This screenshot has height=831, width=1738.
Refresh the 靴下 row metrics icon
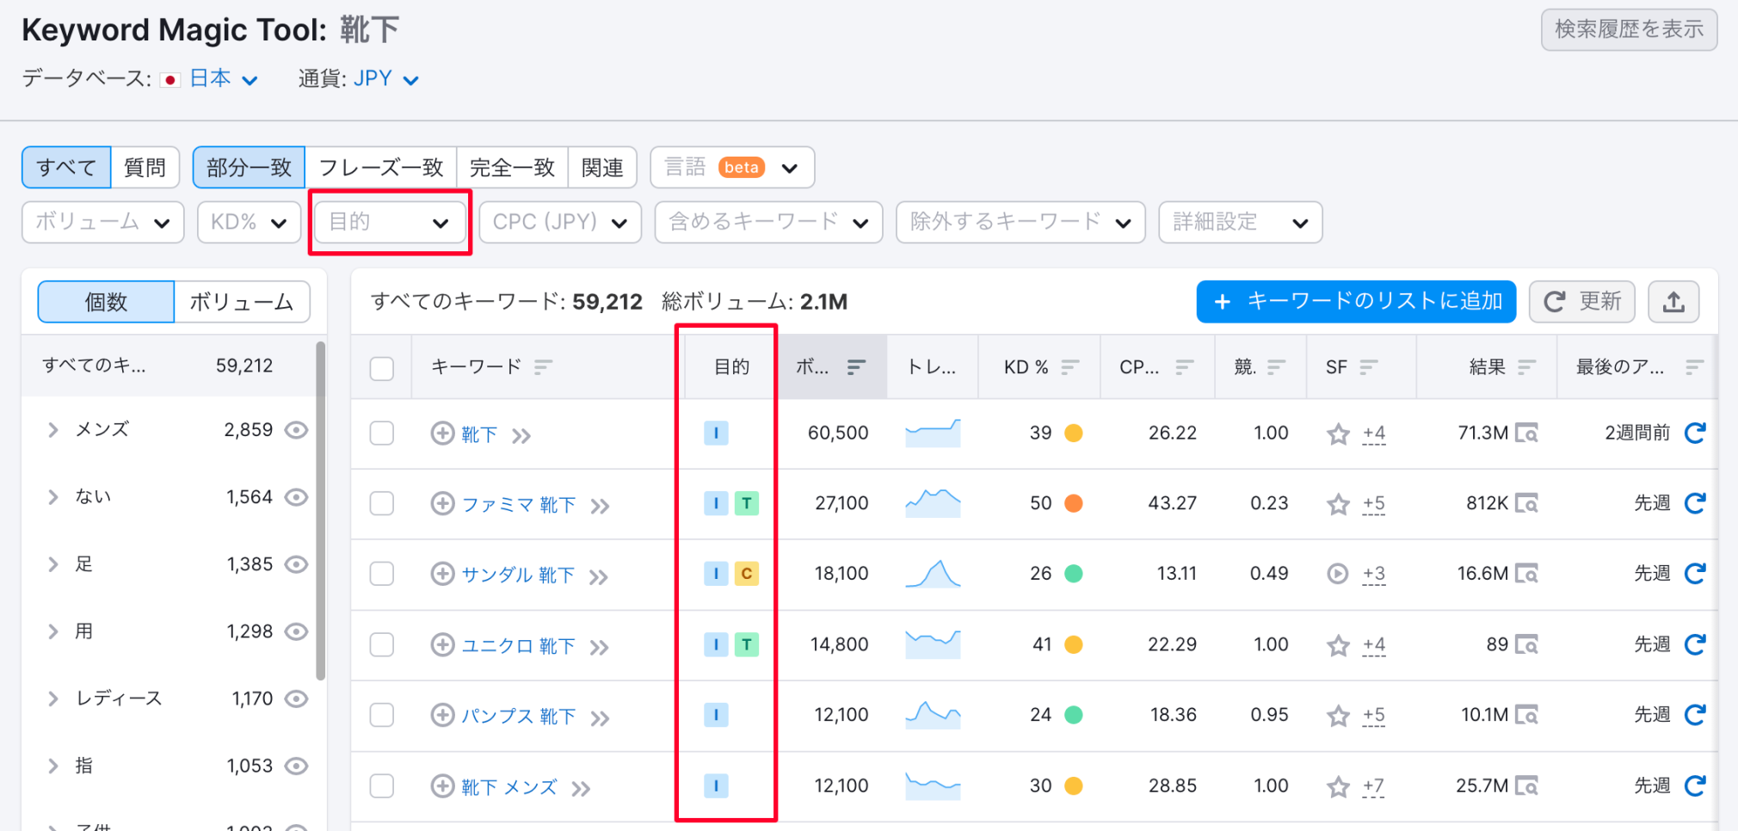point(1695,433)
